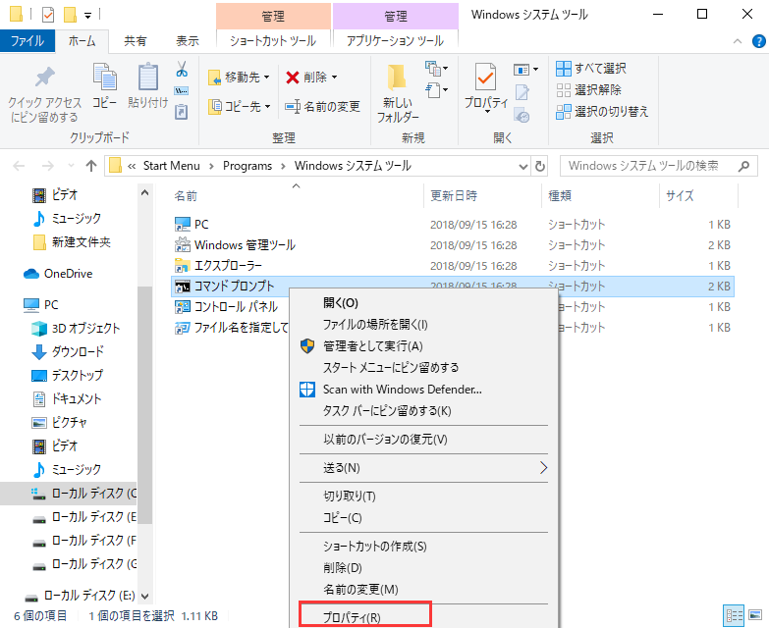Click 名前の変更 ribbon button
Image resolution: width=769 pixels, height=628 pixels.
pyautogui.click(x=323, y=106)
